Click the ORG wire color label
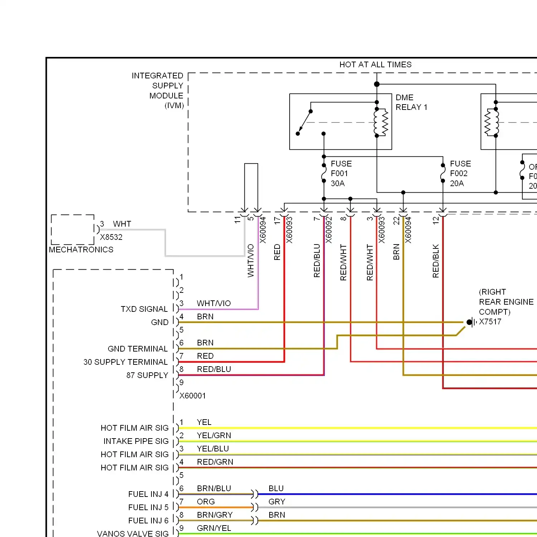This screenshot has height=537, width=537. click(206, 502)
